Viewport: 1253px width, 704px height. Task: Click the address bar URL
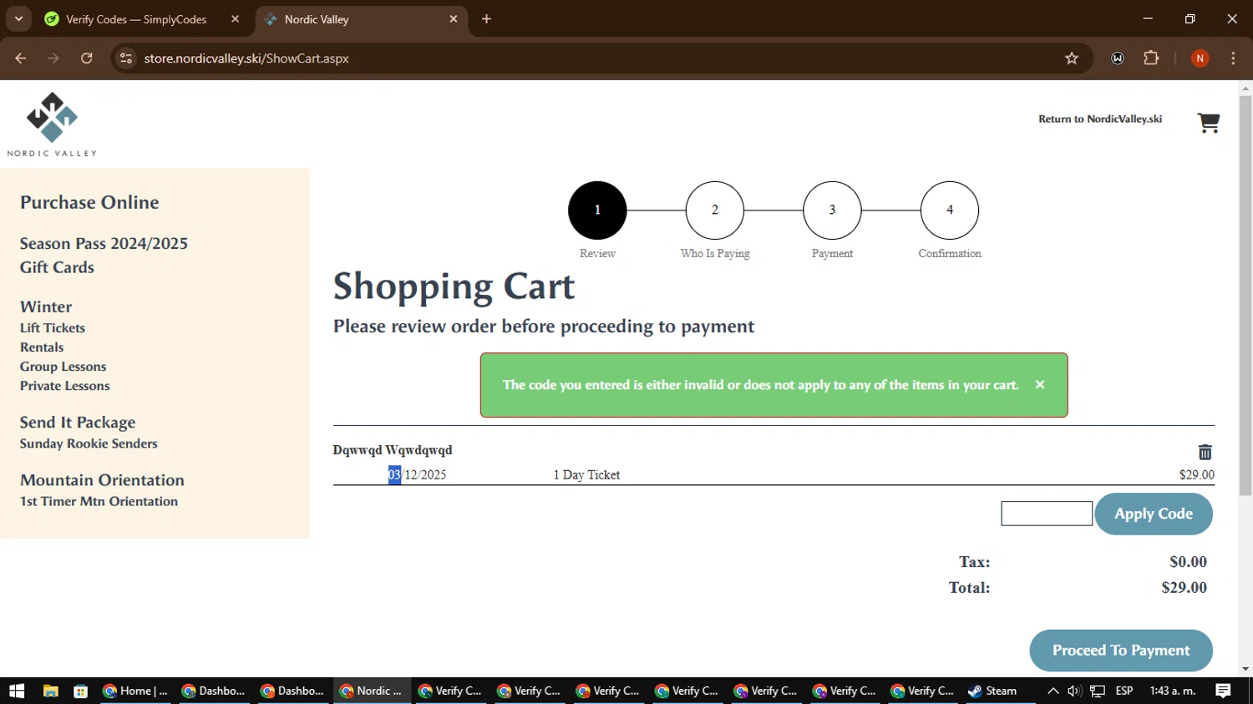click(x=246, y=58)
